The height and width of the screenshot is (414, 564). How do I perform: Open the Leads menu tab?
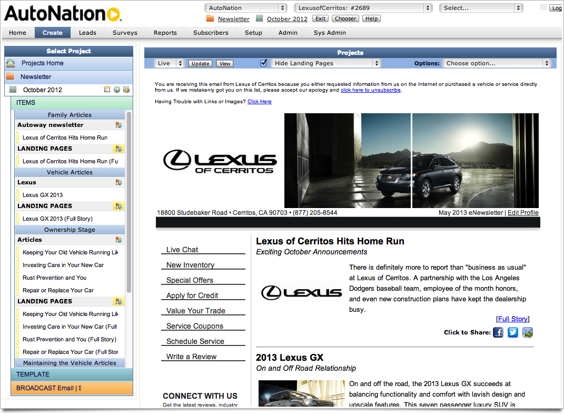(87, 33)
